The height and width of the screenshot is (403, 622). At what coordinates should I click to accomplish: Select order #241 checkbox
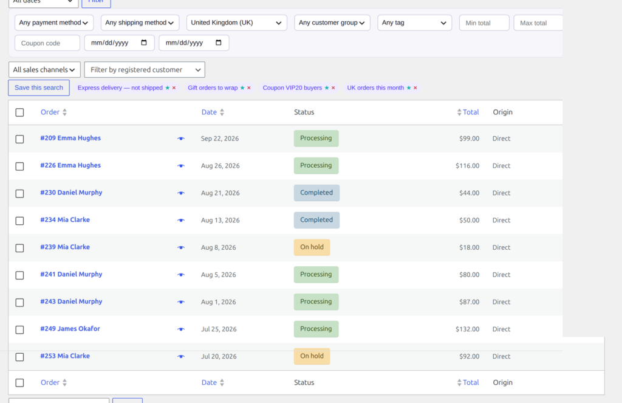point(19,275)
